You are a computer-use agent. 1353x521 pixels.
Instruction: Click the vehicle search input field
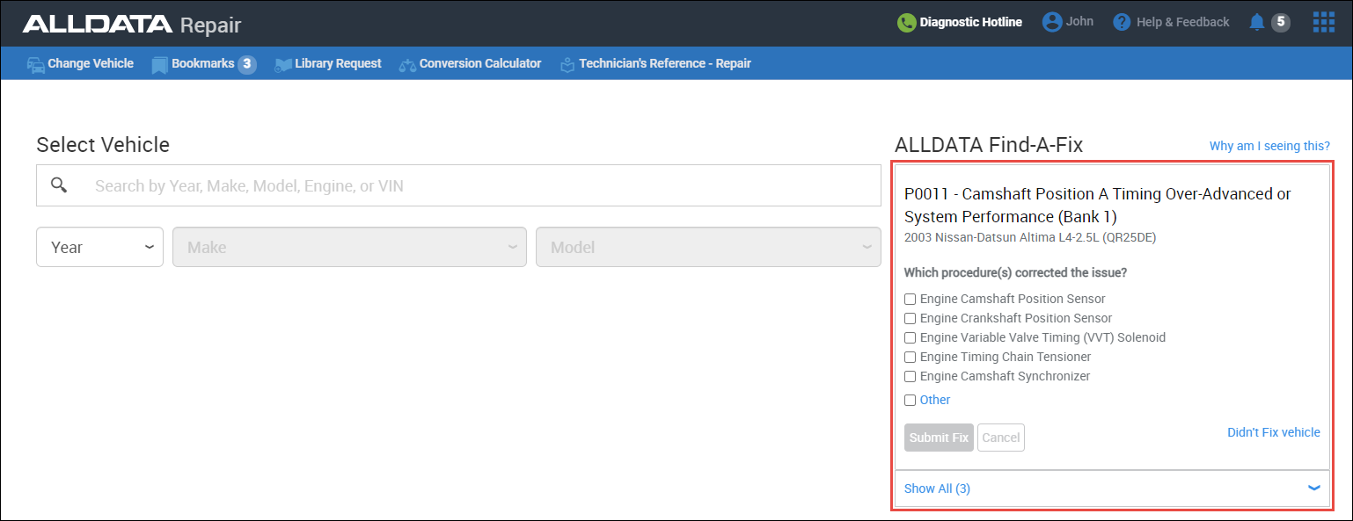coord(457,185)
